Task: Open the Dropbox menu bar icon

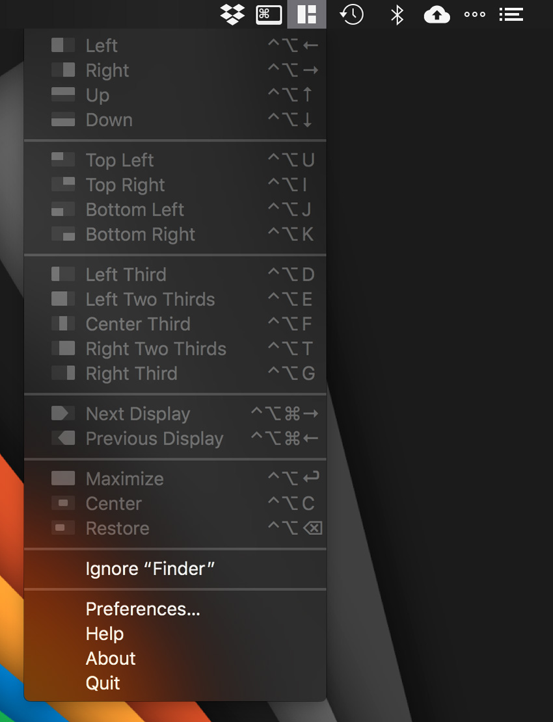Action: (232, 14)
